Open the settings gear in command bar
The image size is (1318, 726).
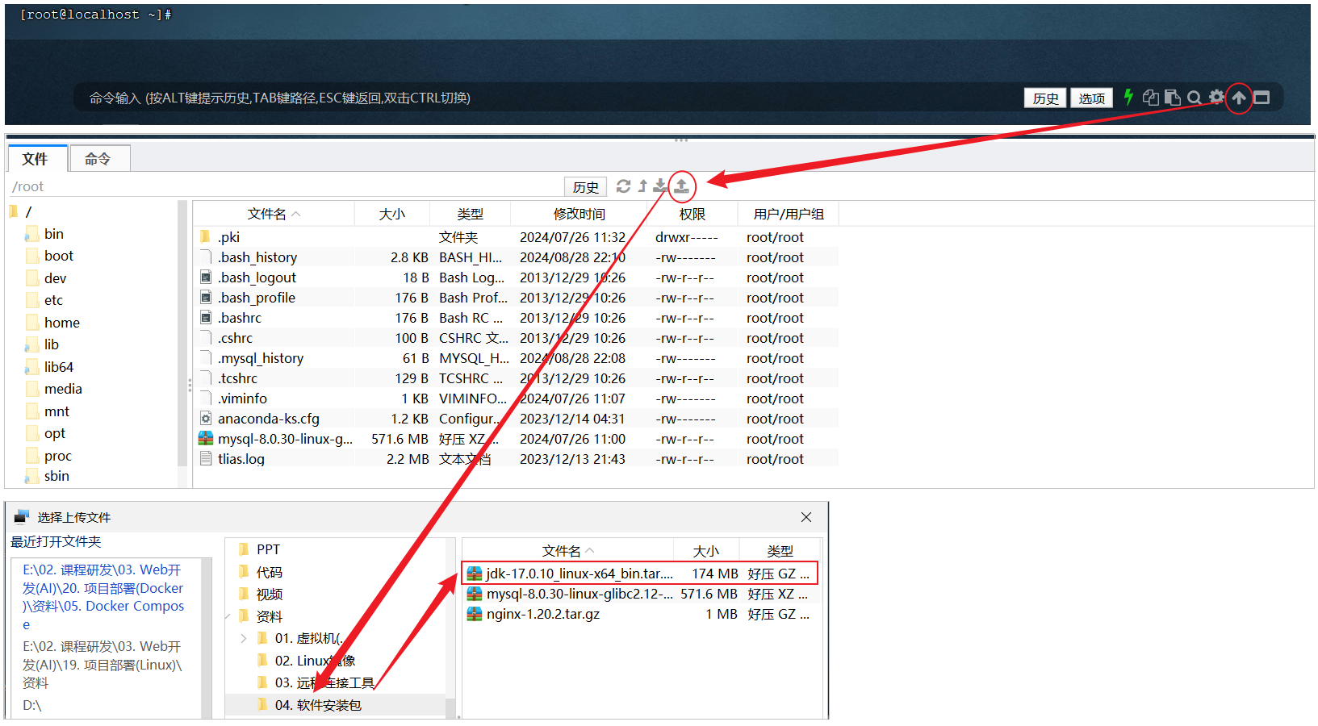(x=1216, y=98)
